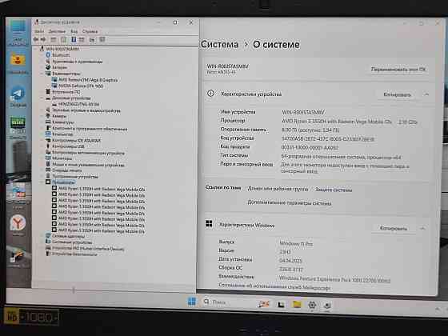Click the Защита системы link

[x=334, y=190]
